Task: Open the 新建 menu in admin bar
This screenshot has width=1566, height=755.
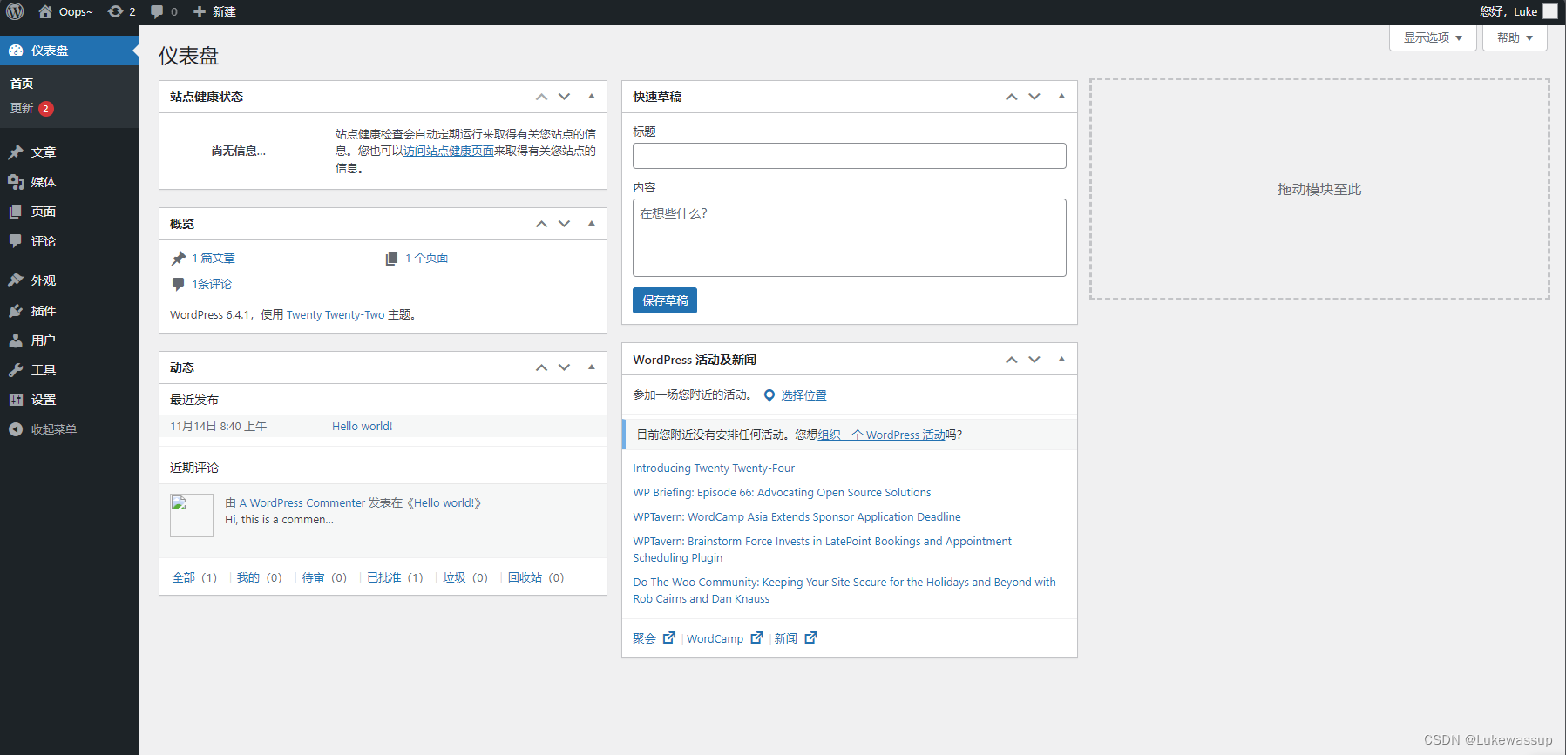Action: pyautogui.click(x=214, y=11)
